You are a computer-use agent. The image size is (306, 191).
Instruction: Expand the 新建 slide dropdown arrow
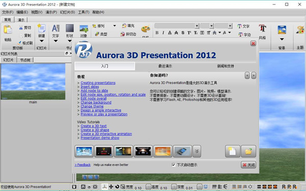42,41
